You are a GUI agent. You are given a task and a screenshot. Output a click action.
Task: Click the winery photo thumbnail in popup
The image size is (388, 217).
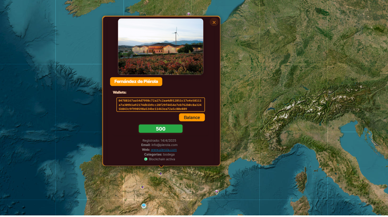tap(161, 46)
